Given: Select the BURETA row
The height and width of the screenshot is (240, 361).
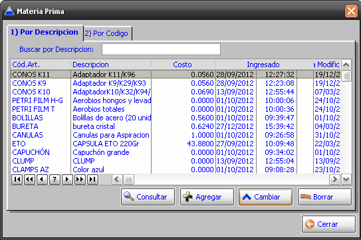Looking at the screenshot, I should [176, 126].
